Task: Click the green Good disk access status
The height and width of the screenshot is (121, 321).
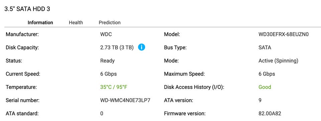Action: point(265,87)
